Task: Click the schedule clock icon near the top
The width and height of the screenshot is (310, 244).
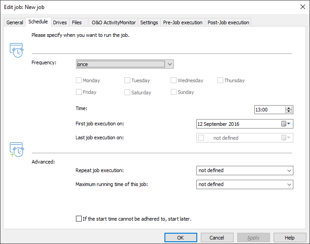Action: click(x=16, y=50)
